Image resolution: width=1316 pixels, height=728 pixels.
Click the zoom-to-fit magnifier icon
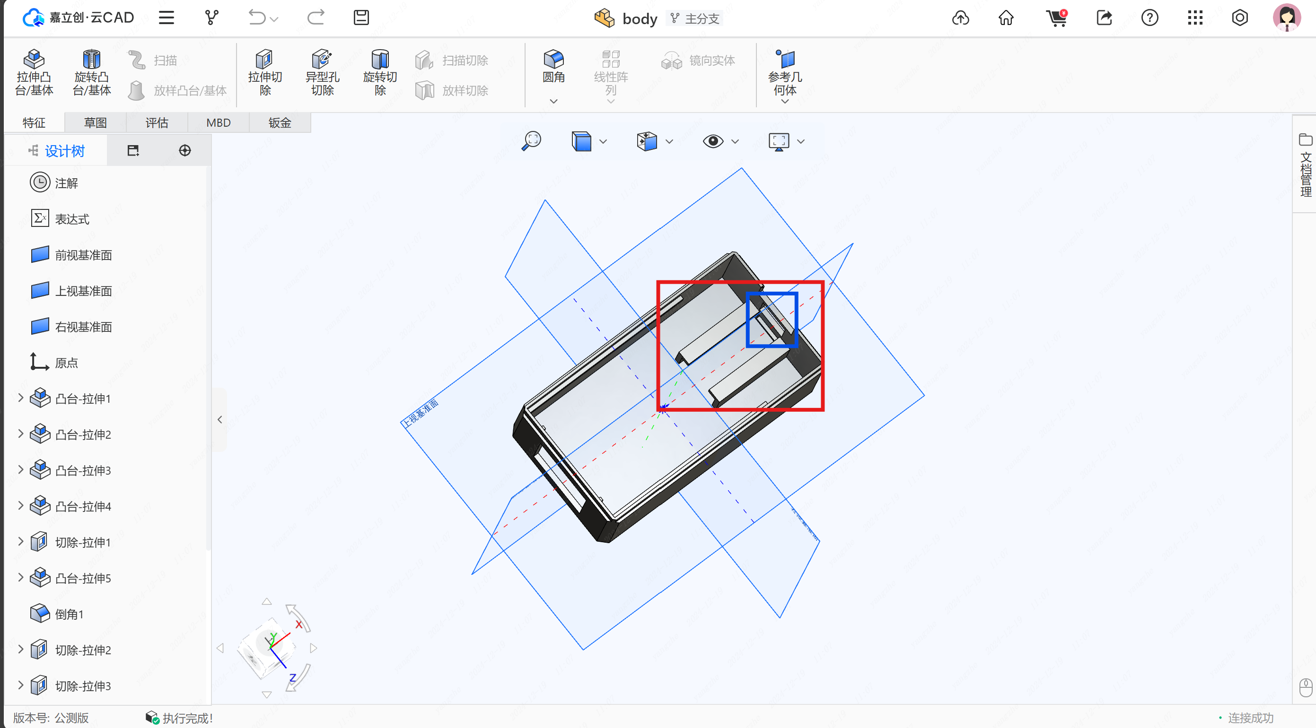click(531, 141)
